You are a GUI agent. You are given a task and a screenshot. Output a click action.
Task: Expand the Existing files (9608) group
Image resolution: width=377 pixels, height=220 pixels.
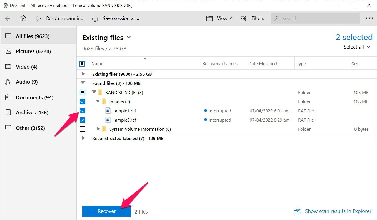[x=83, y=74]
